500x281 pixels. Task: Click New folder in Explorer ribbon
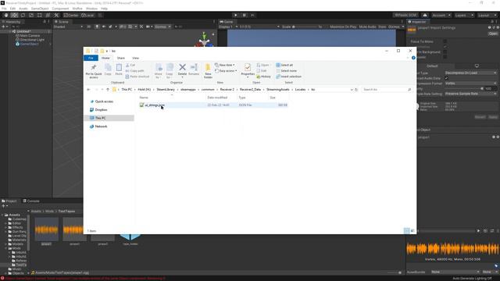click(x=208, y=71)
